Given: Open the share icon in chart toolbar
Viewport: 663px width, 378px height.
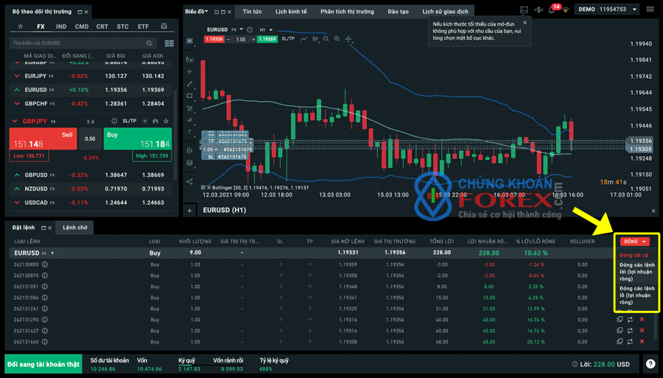Looking at the screenshot, I should point(189,182).
